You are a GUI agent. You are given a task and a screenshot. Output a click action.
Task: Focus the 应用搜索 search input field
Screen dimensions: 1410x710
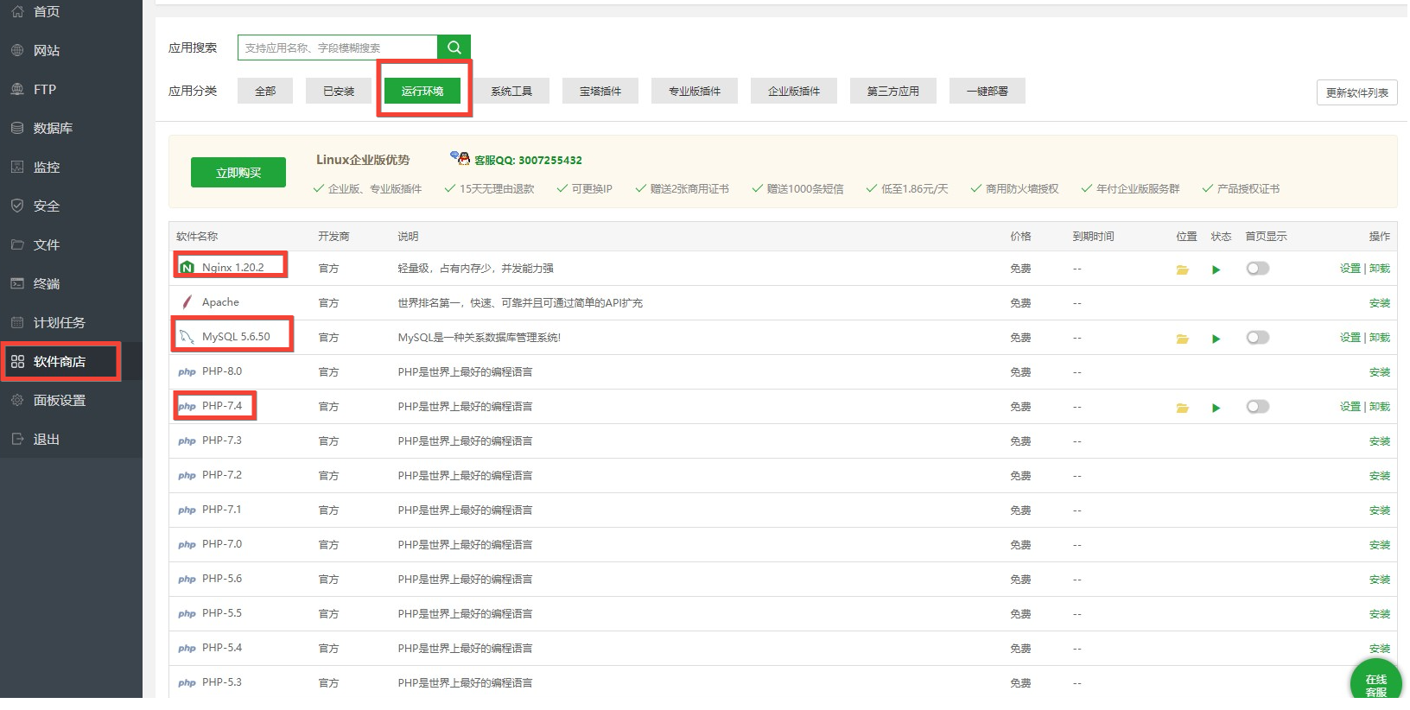(337, 48)
